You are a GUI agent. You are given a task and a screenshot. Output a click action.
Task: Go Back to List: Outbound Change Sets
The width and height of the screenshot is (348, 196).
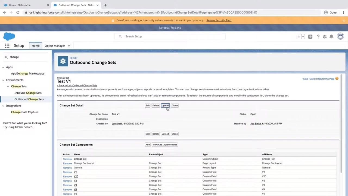pyautogui.click(x=77, y=85)
